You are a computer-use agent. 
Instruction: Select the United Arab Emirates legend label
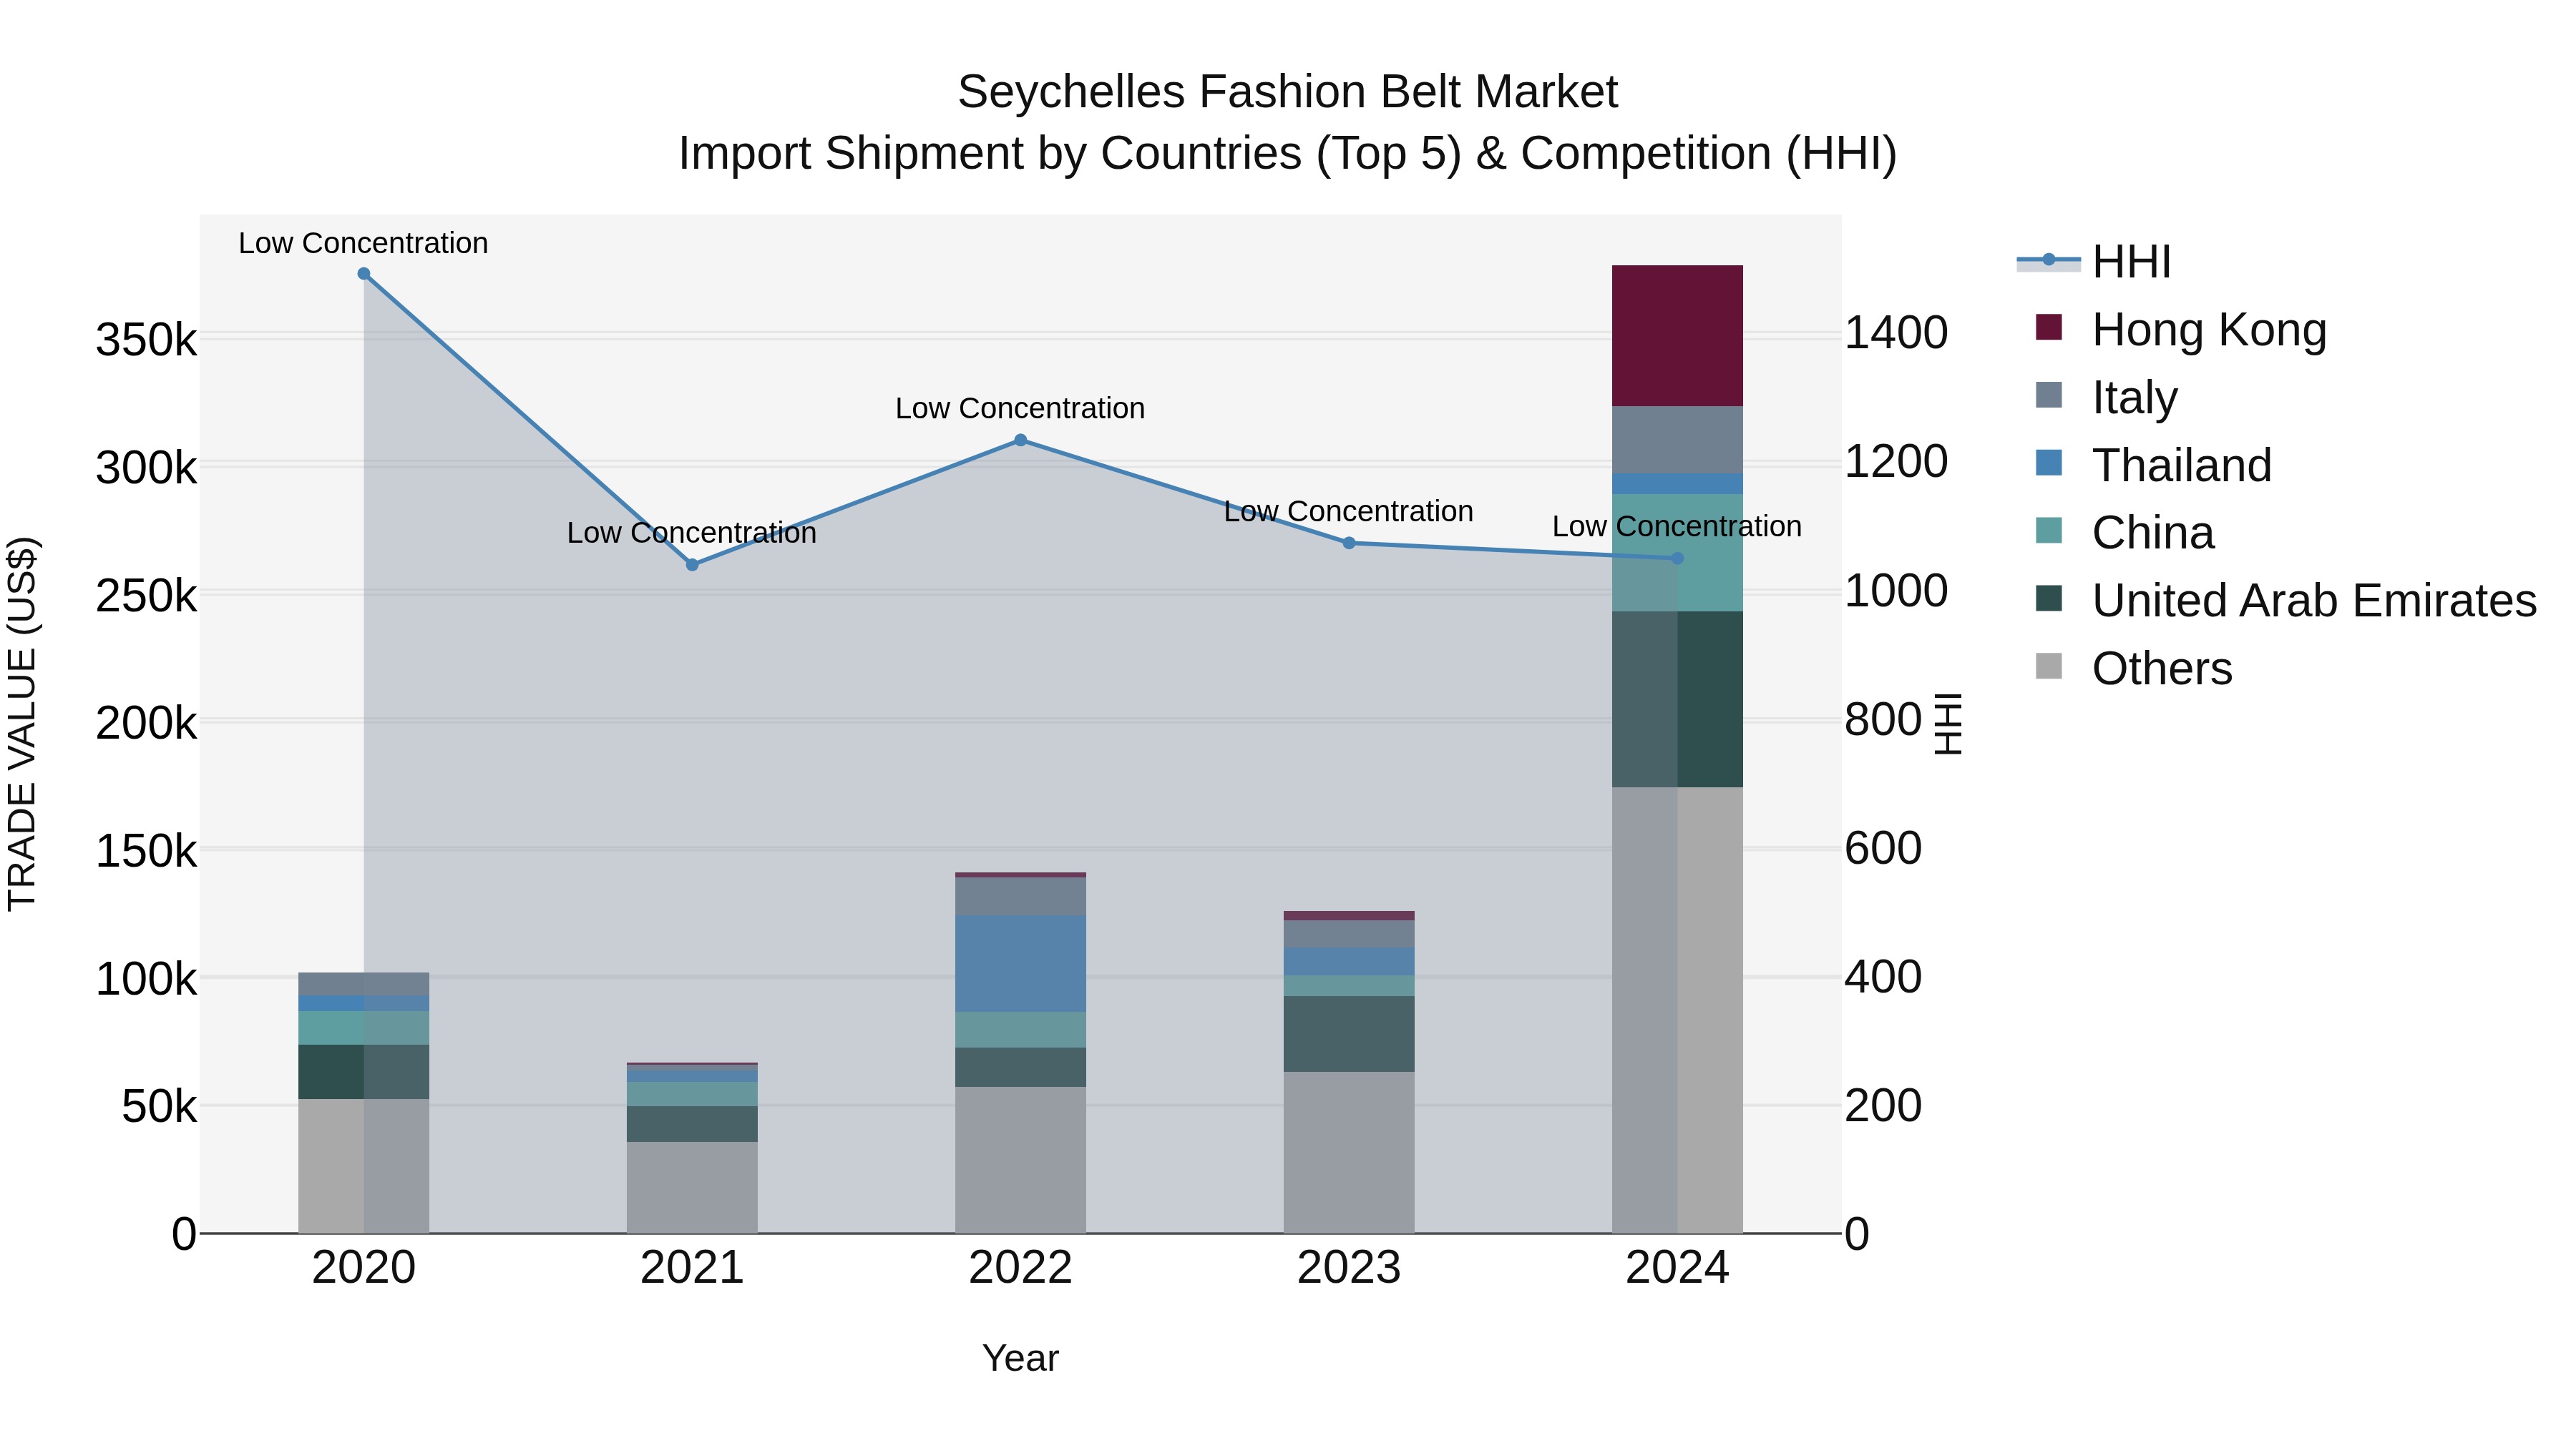pos(2314,601)
